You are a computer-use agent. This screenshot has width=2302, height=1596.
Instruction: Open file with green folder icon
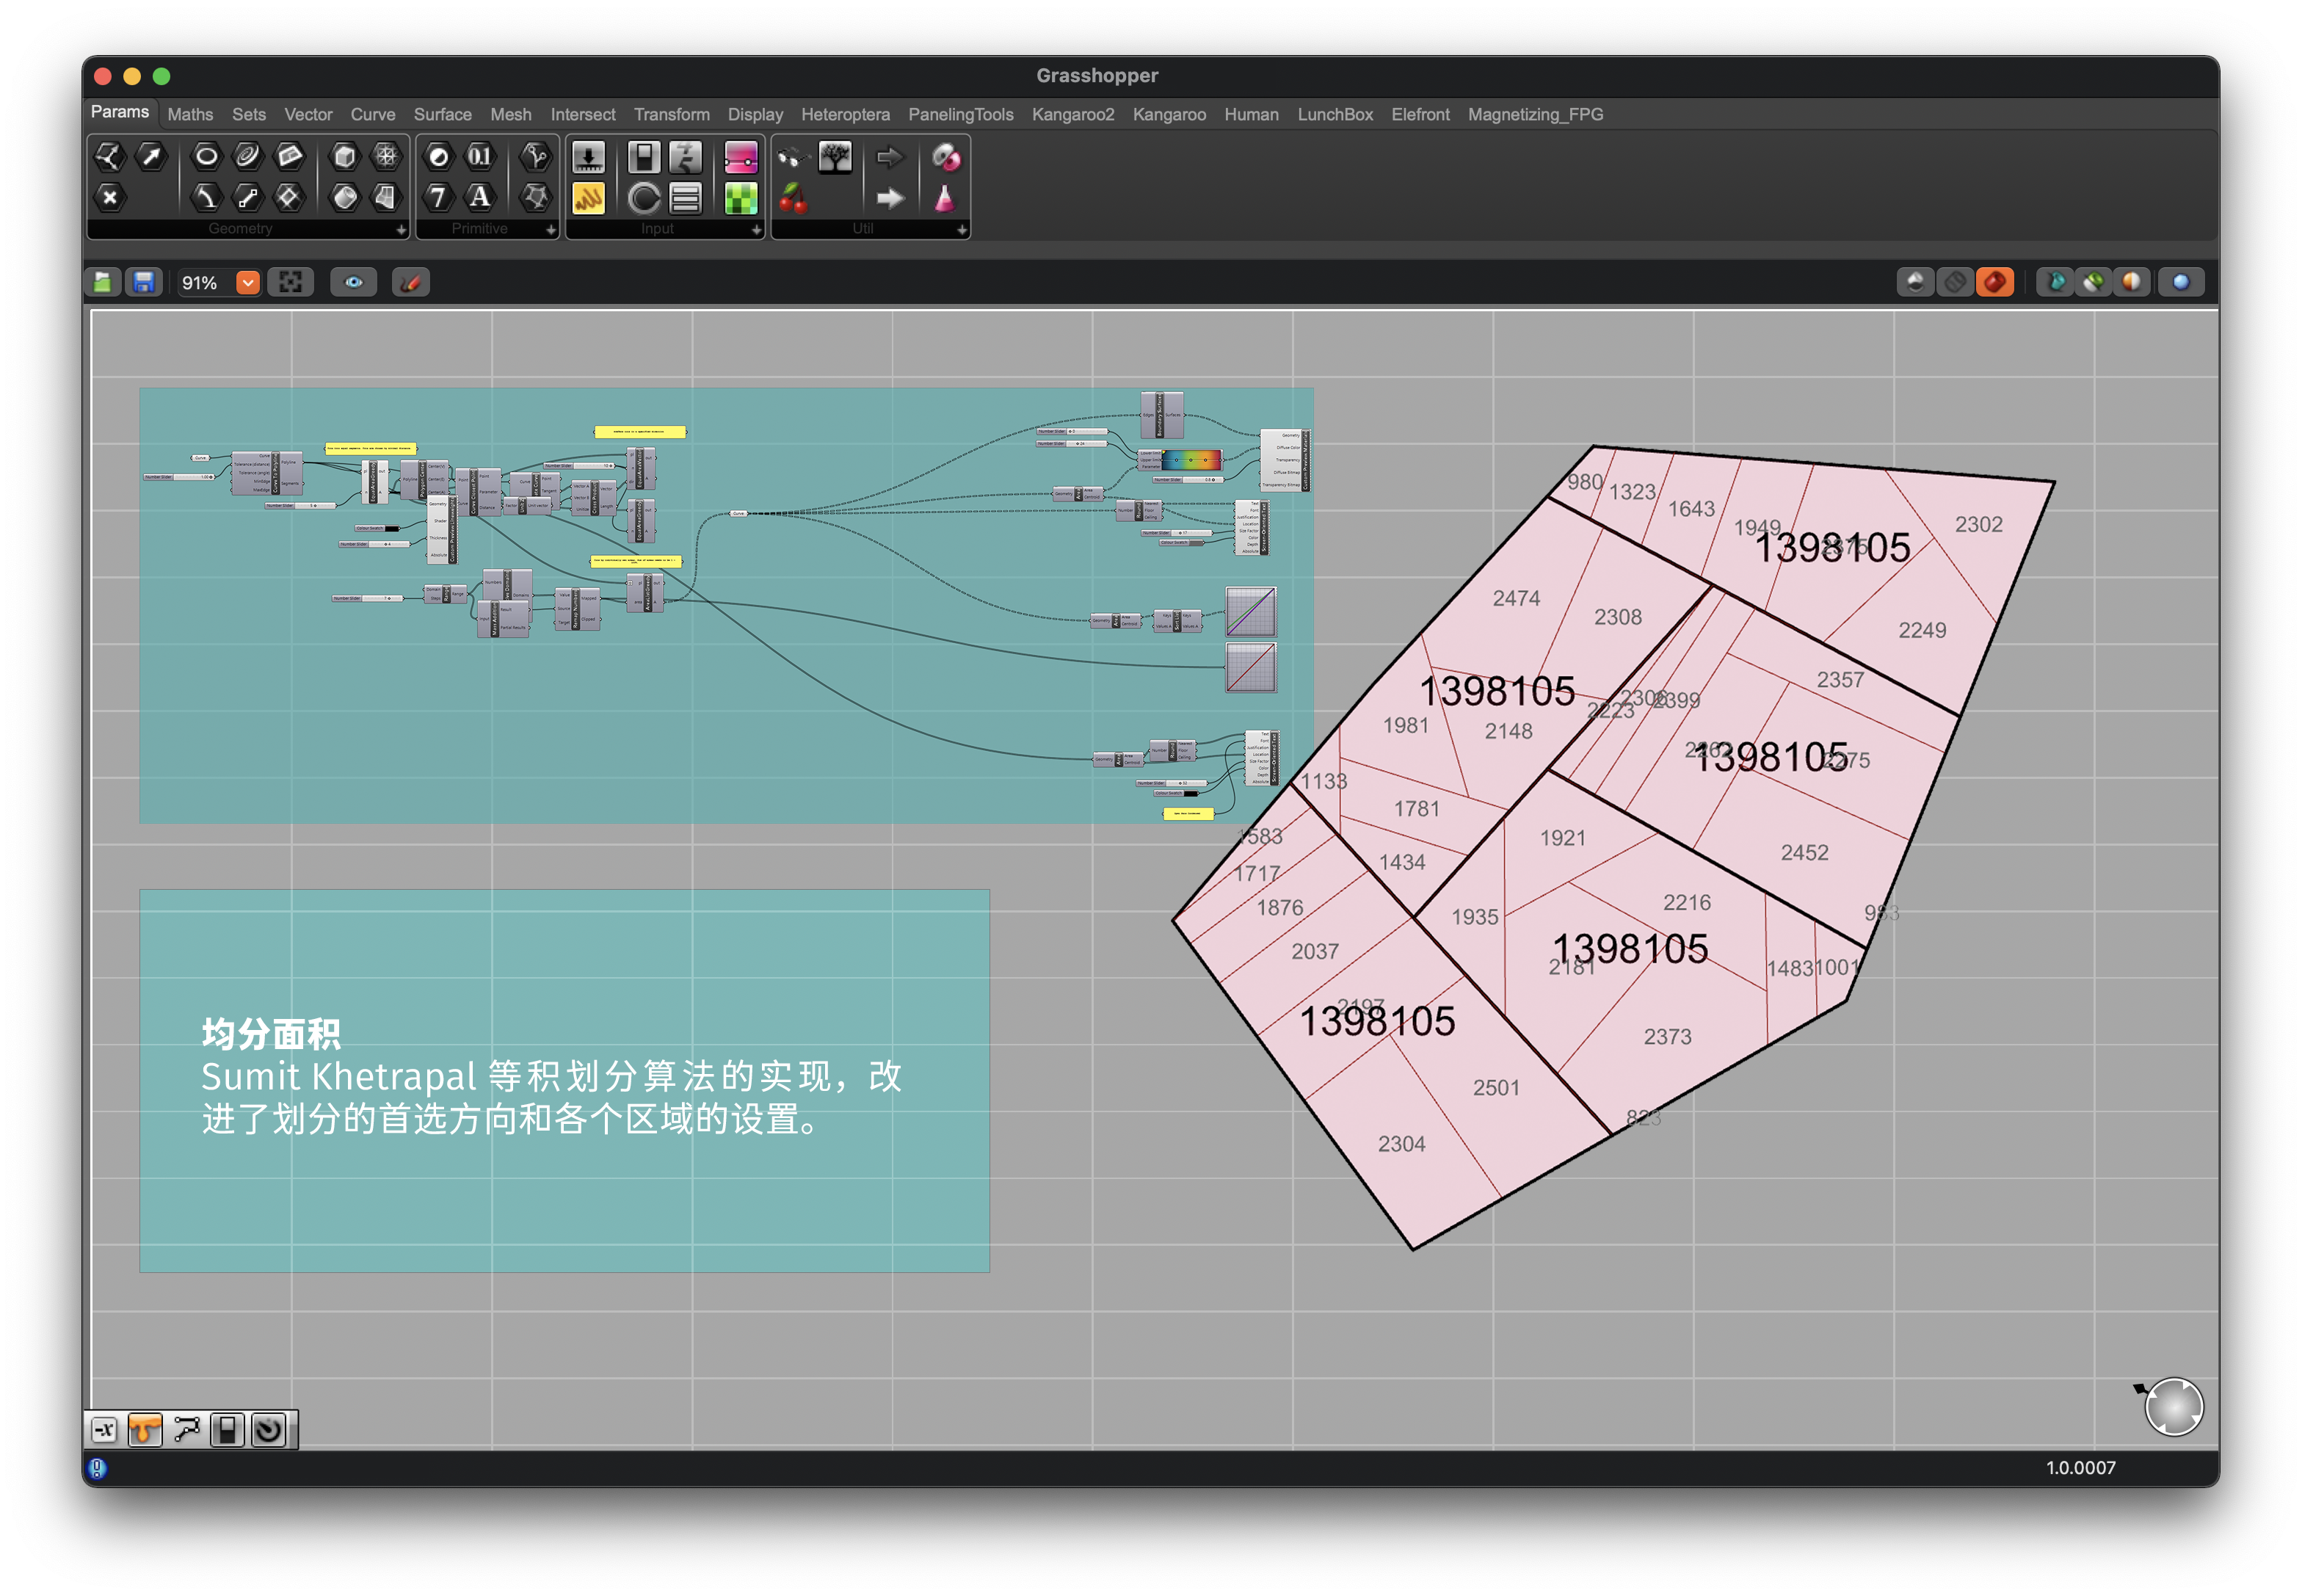[103, 283]
